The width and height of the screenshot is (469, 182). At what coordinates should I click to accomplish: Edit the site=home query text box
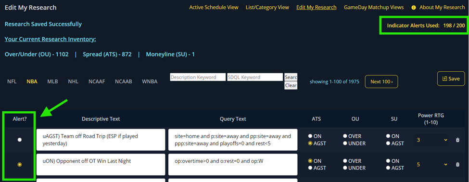tap(233, 140)
